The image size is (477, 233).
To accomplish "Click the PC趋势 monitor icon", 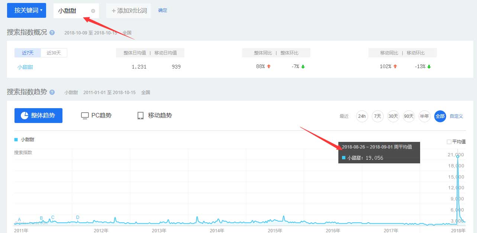I will tap(84, 115).
